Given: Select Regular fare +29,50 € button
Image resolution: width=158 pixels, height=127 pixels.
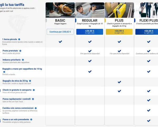Looking at the screenshot, I should click(90, 32).
